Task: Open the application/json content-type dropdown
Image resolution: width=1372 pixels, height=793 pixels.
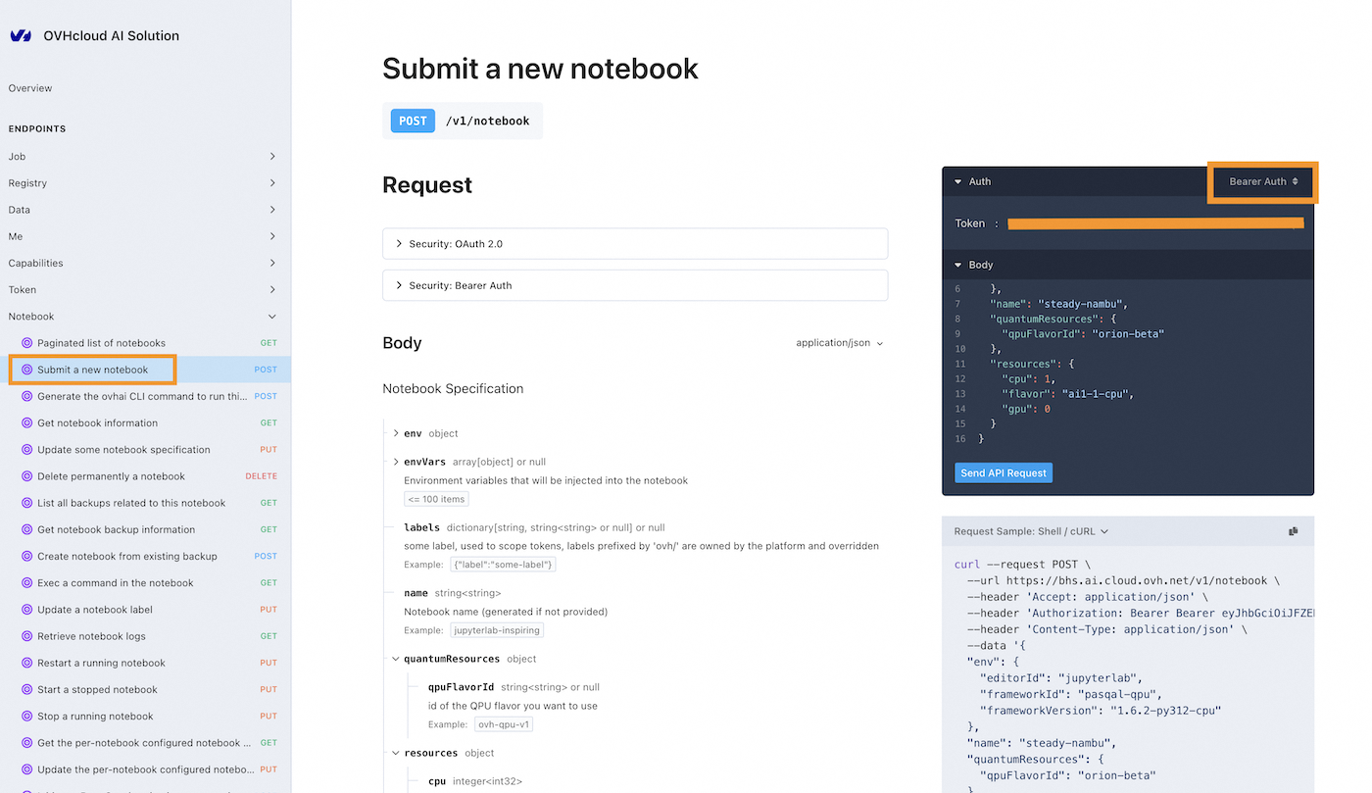Action: 841,344
